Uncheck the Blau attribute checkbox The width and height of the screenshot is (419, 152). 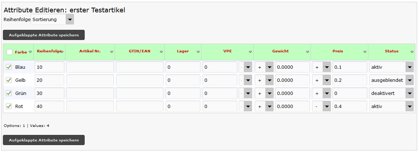point(9,67)
